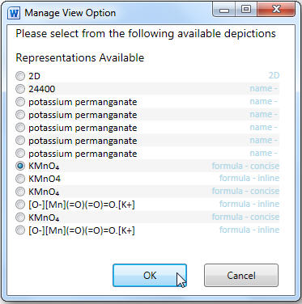Close the dialog with the red X
The width and height of the screenshot is (302, 304).
pyautogui.click(x=276, y=10)
